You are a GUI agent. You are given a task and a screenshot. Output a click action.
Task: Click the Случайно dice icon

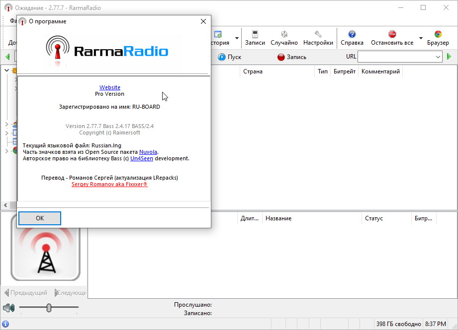point(284,34)
